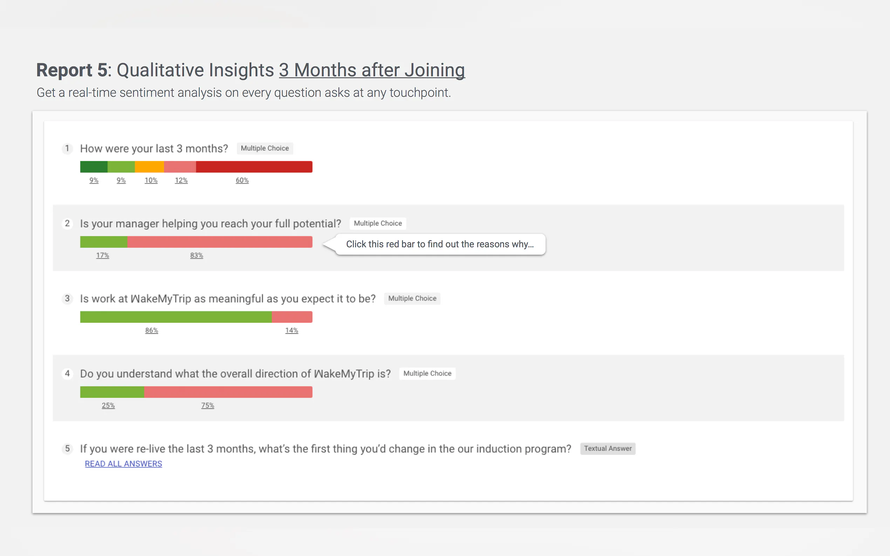
Task: Click the green 86% bar in question 3
Action: pos(176,317)
